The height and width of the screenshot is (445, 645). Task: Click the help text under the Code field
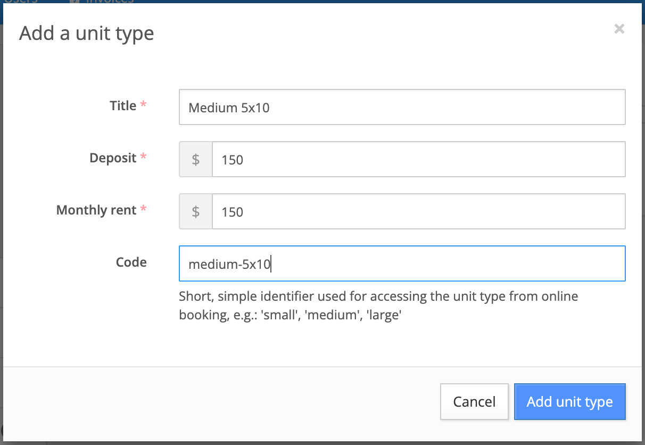click(x=378, y=306)
